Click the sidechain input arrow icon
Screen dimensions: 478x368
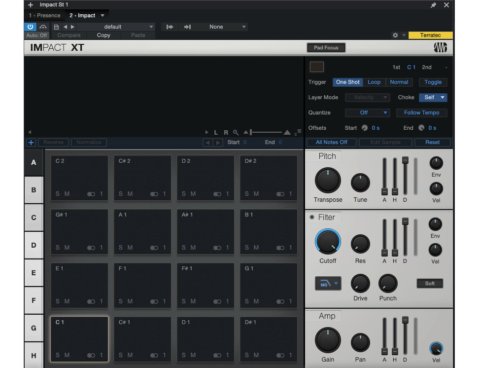[x=170, y=27]
